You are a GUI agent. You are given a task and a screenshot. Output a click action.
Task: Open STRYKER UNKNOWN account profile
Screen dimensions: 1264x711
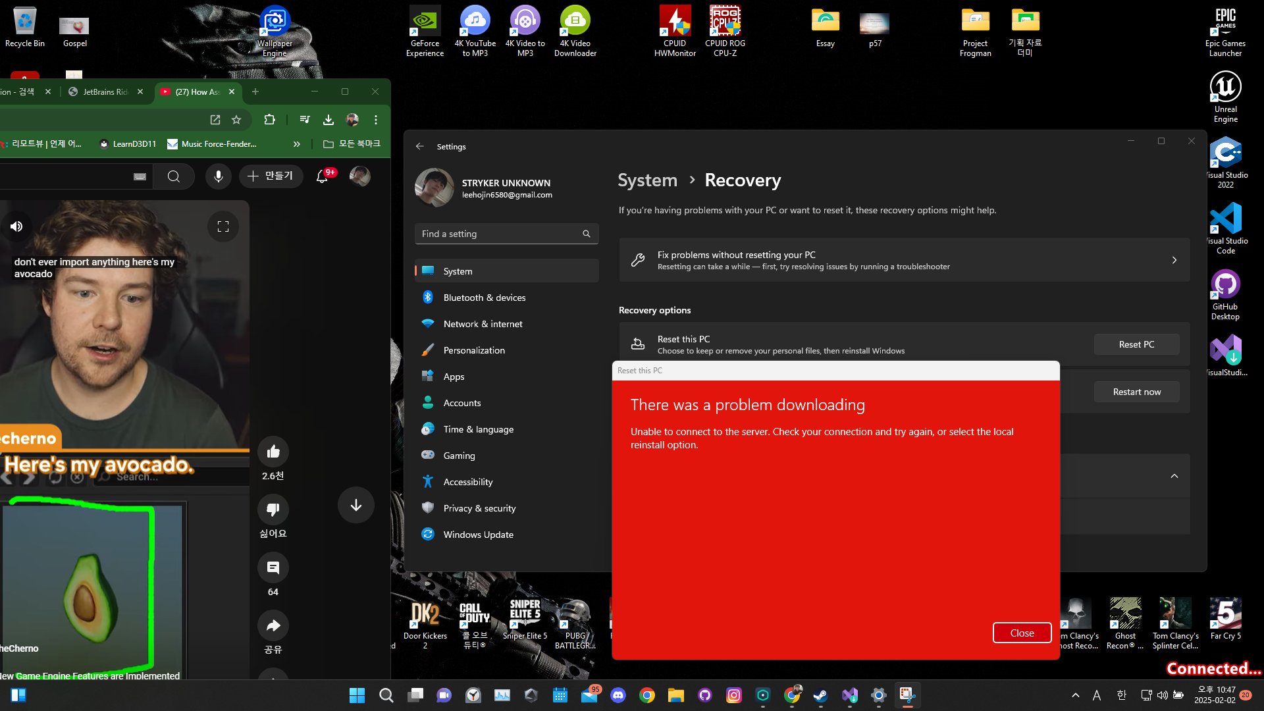(x=484, y=188)
